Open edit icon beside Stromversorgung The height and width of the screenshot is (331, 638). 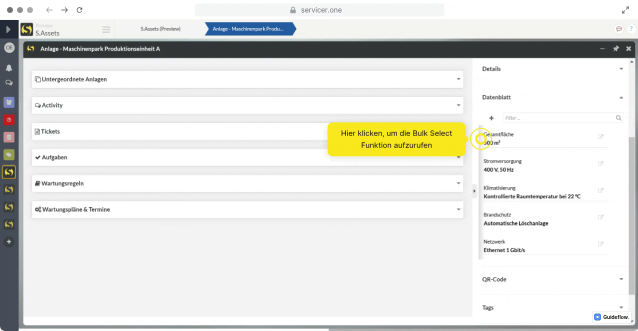point(600,163)
